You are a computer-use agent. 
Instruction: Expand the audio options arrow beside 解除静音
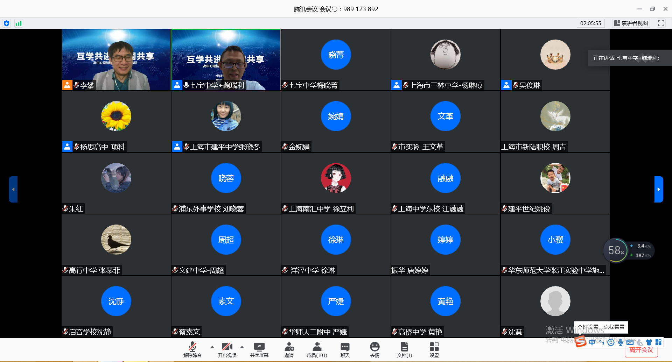(212, 347)
